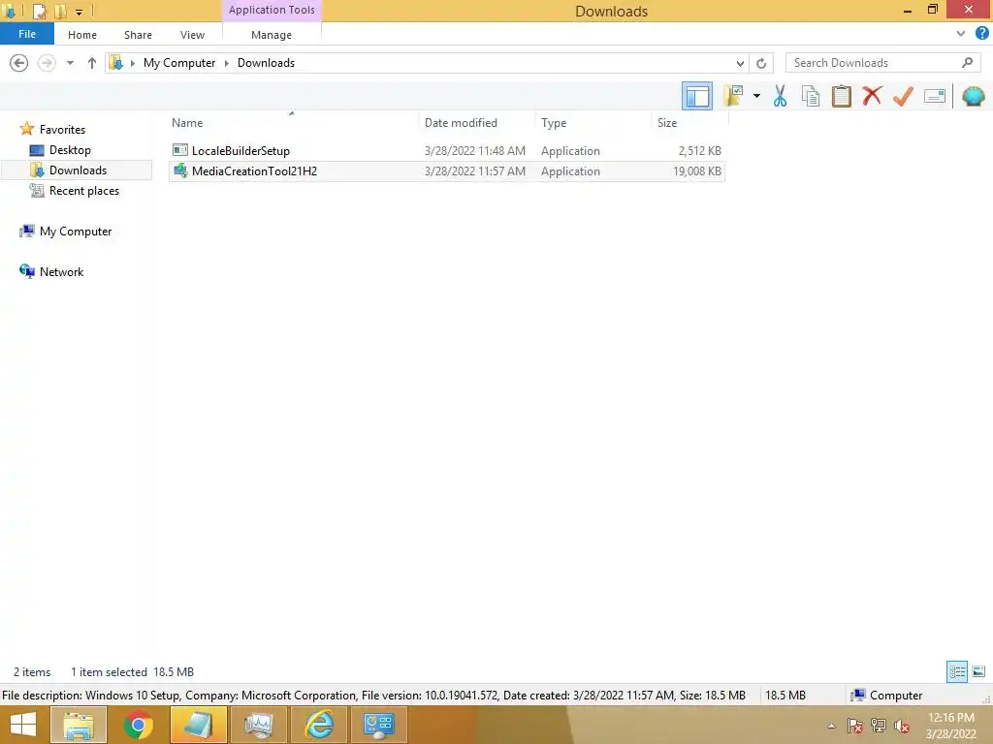
Task: Open the Manage tab
Action: pyautogui.click(x=272, y=35)
